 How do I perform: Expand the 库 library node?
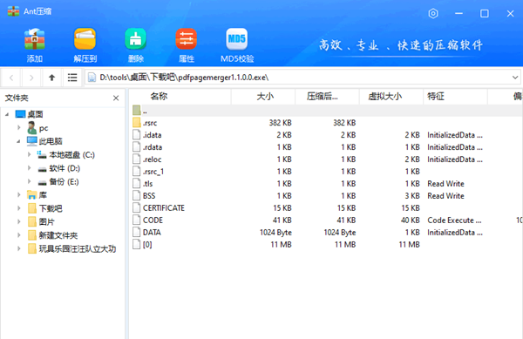point(19,195)
